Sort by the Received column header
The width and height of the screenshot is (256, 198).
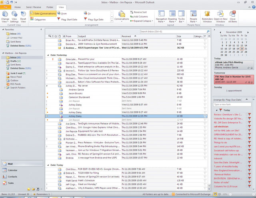coord(148,36)
